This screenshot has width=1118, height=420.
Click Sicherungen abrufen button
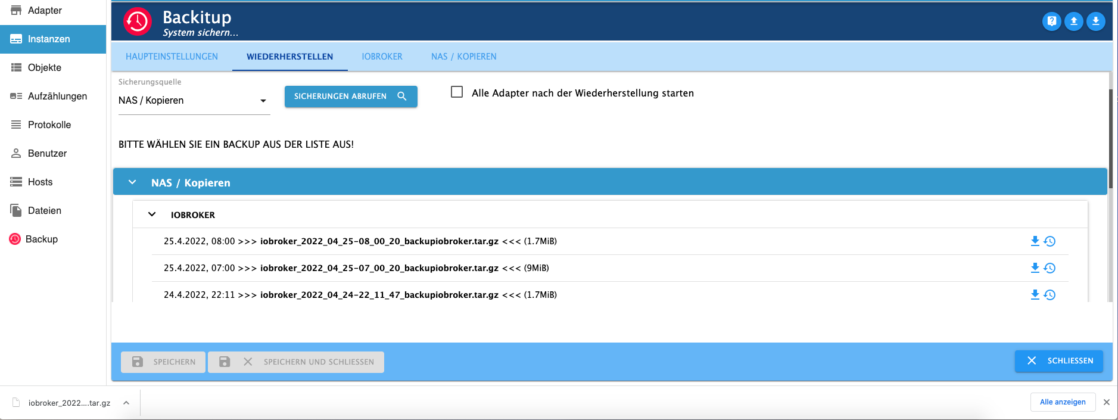[x=351, y=97]
